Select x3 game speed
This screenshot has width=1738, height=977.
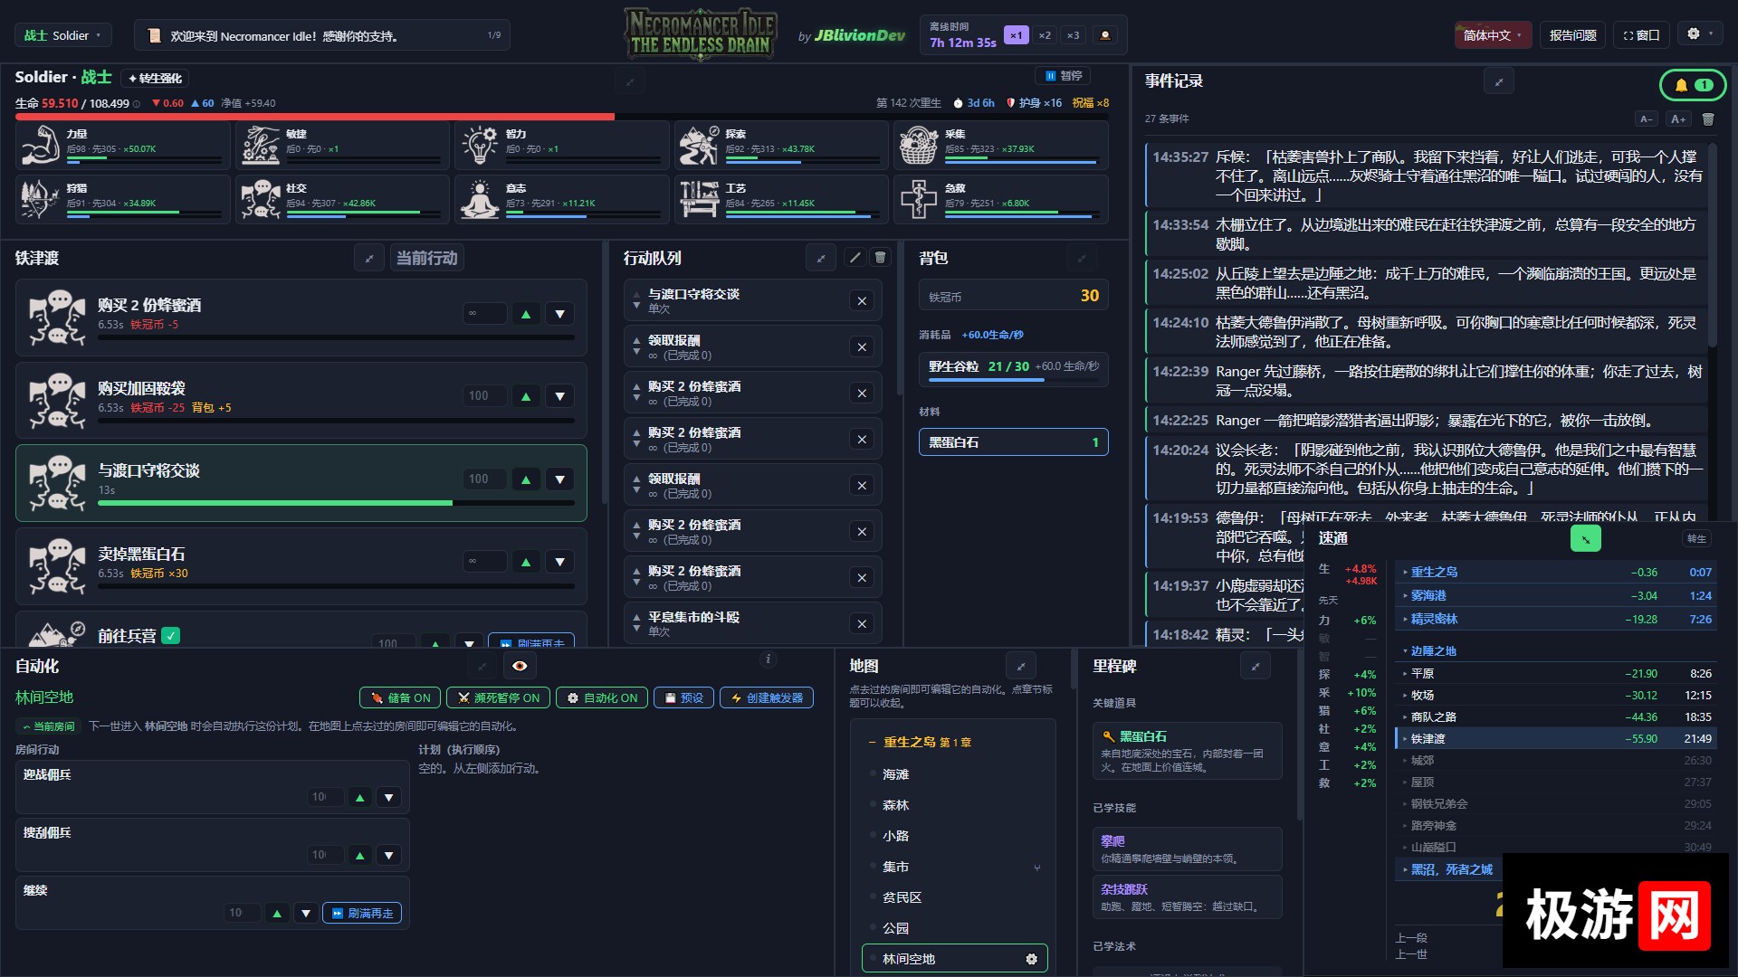click(1074, 35)
